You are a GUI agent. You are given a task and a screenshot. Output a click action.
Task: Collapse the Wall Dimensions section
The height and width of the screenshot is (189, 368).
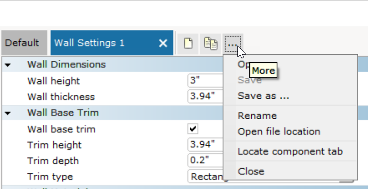(x=8, y=65)
